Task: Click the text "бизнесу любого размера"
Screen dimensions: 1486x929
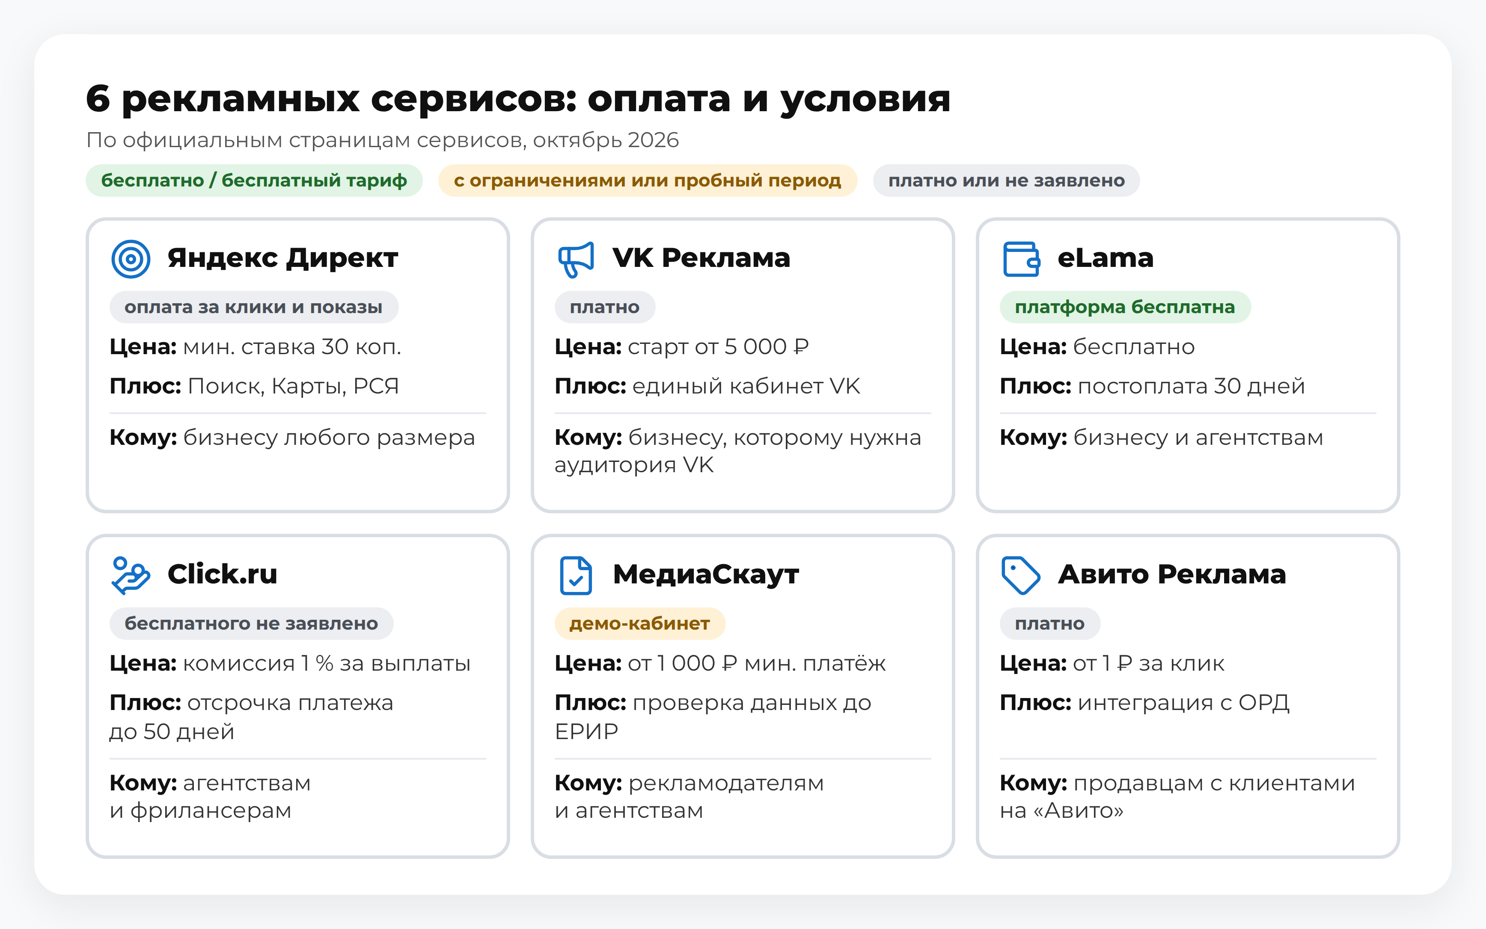Action: (x=329, y=438)
